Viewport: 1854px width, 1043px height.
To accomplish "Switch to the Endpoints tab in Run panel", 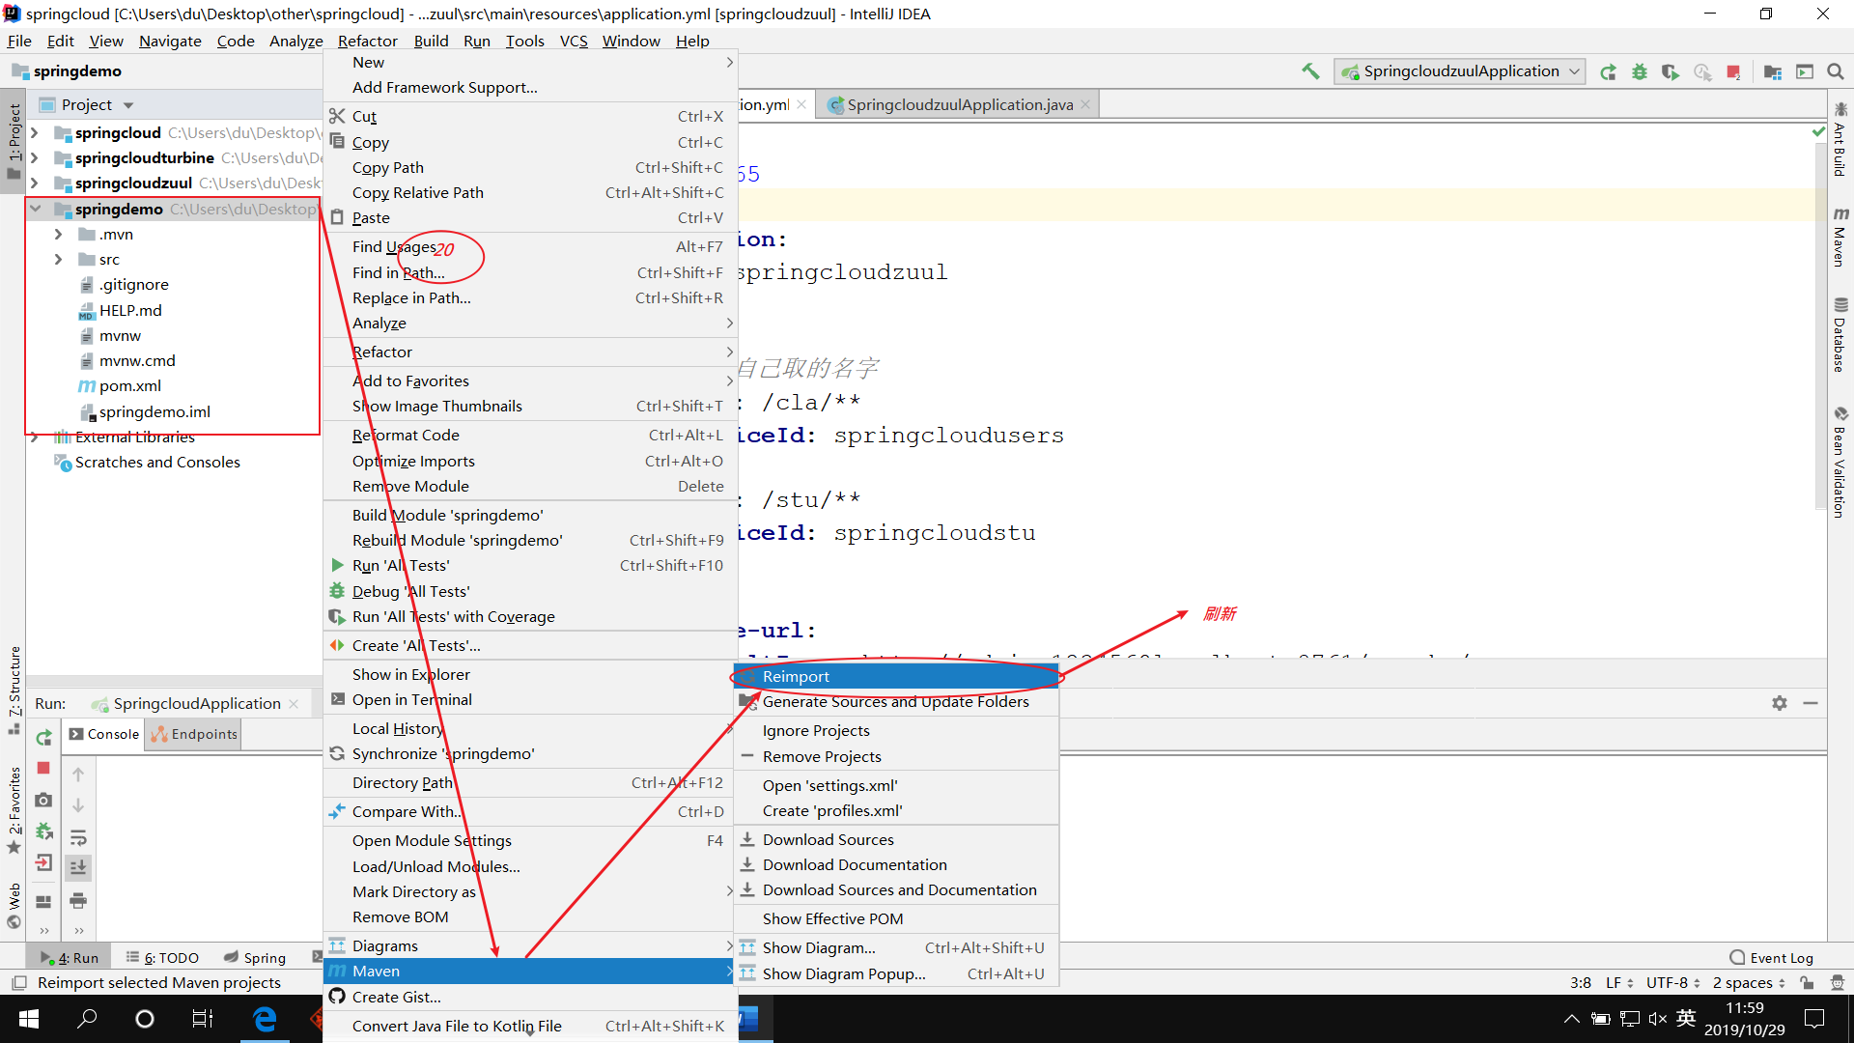I will tap(193, 734).
